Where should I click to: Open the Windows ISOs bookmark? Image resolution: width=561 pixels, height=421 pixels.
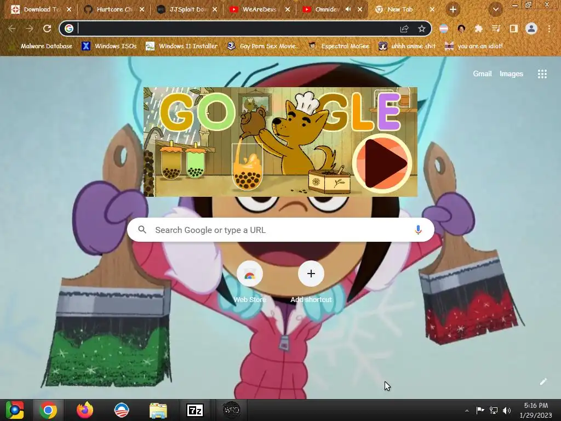tap(109, 46)
